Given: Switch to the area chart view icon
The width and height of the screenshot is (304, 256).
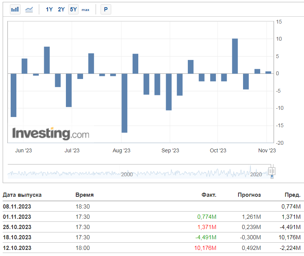Looking at the screenshot, I should click(29, 9).
